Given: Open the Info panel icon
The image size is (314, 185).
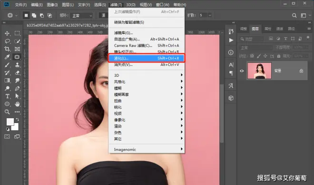Looking at the screenshot, I should (x=231, y=52).
